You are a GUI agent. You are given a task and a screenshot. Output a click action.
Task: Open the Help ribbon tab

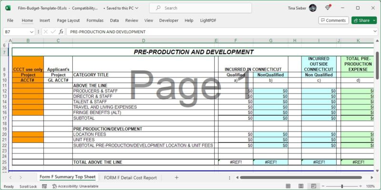click(189, 20)
